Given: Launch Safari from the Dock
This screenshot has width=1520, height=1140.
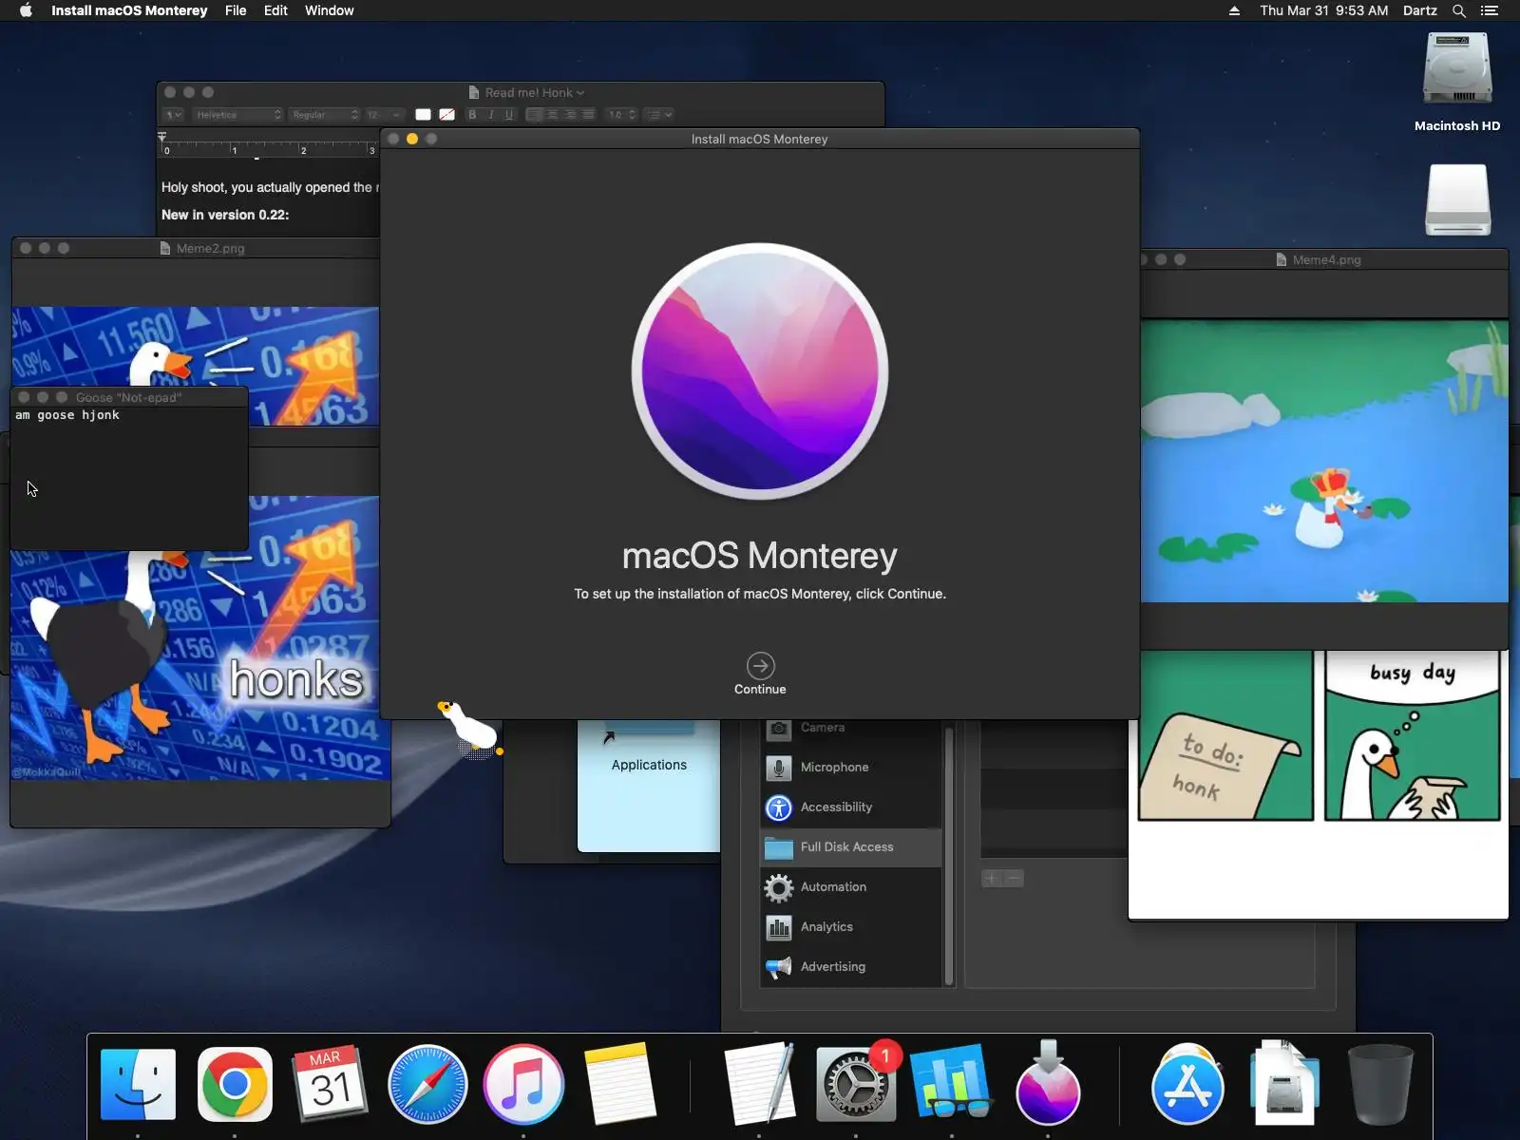Looking at the screenshot, I should point(427,1084).
